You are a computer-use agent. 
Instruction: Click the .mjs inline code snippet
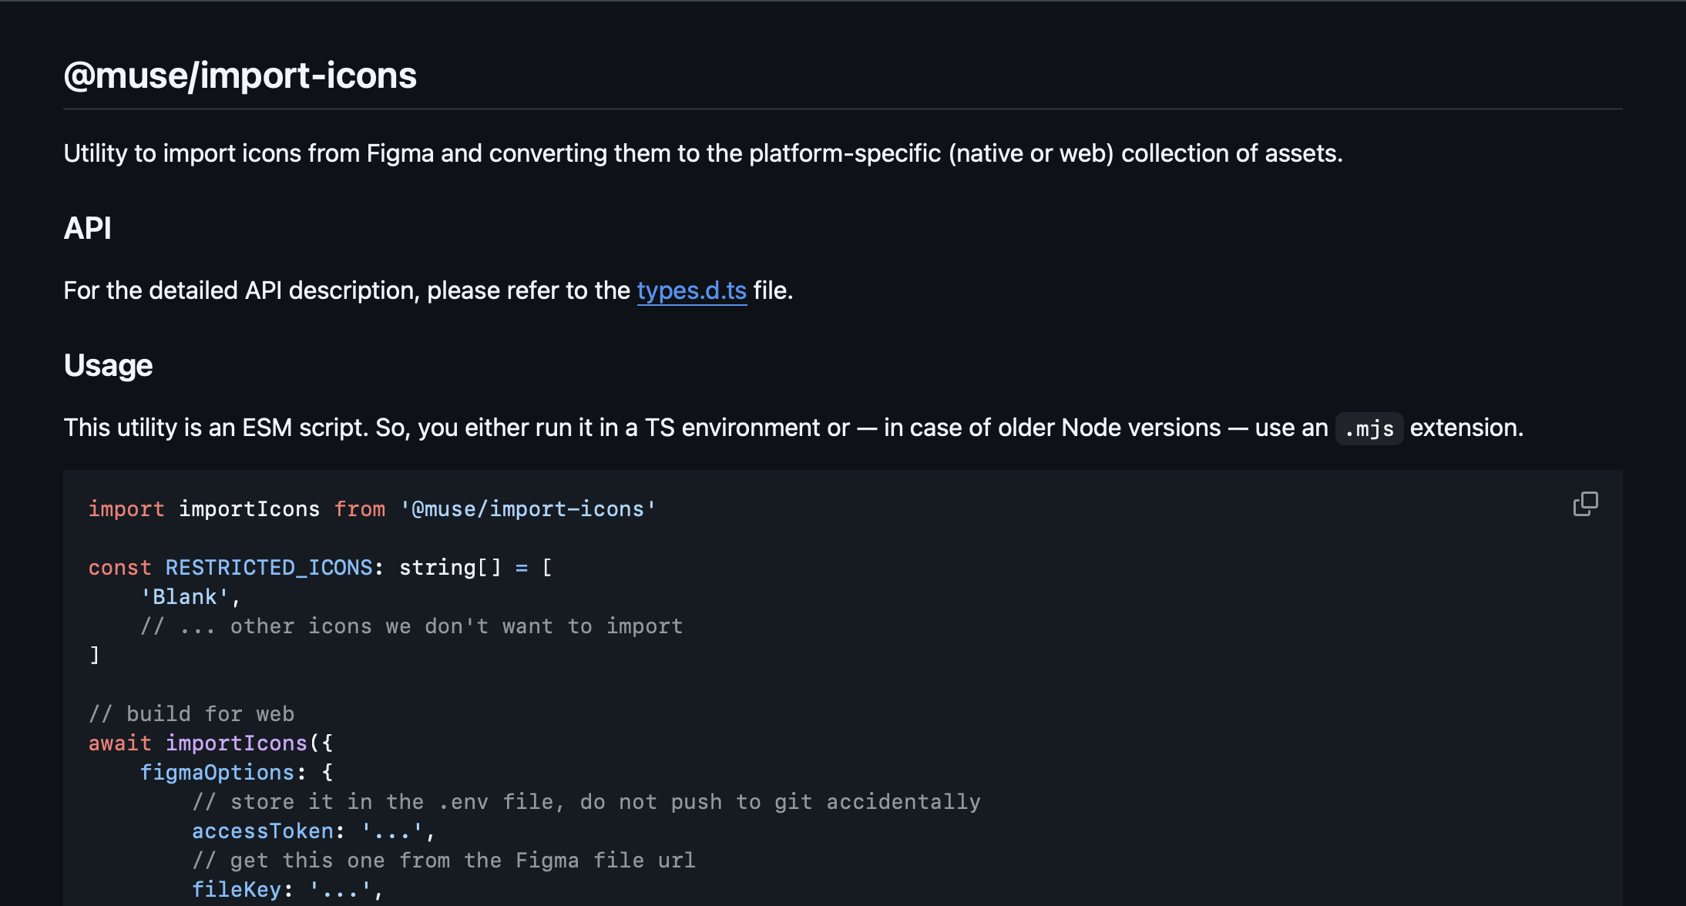pos(1369,428)
